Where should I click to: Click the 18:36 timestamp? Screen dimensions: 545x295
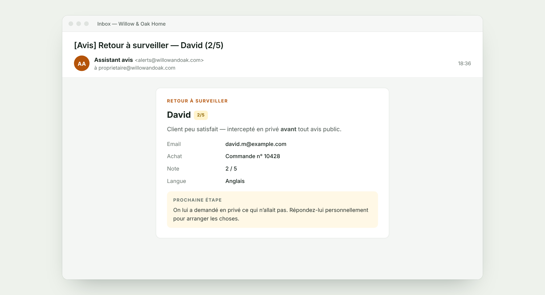point(464,63)
